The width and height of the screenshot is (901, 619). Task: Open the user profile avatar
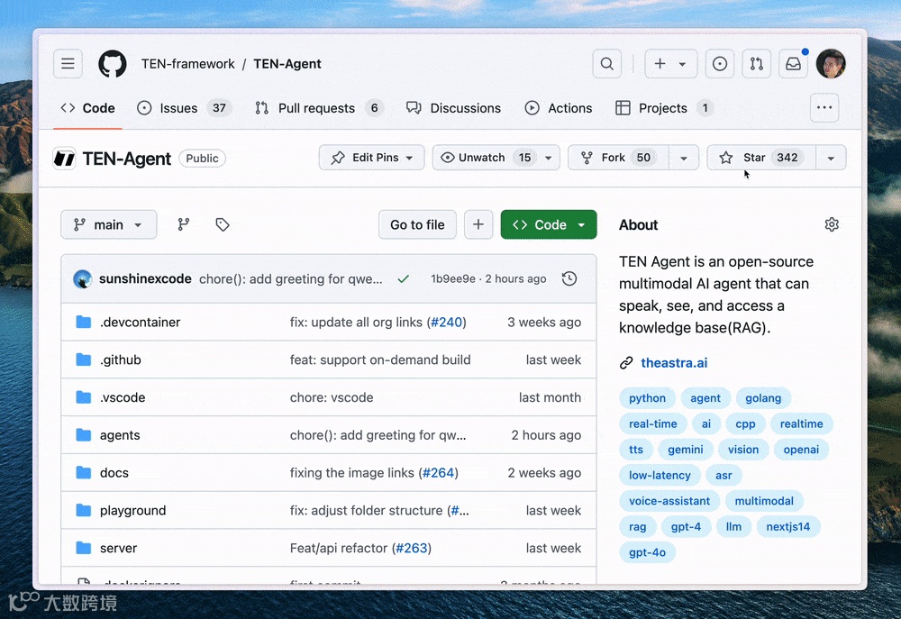click(831, 63)
